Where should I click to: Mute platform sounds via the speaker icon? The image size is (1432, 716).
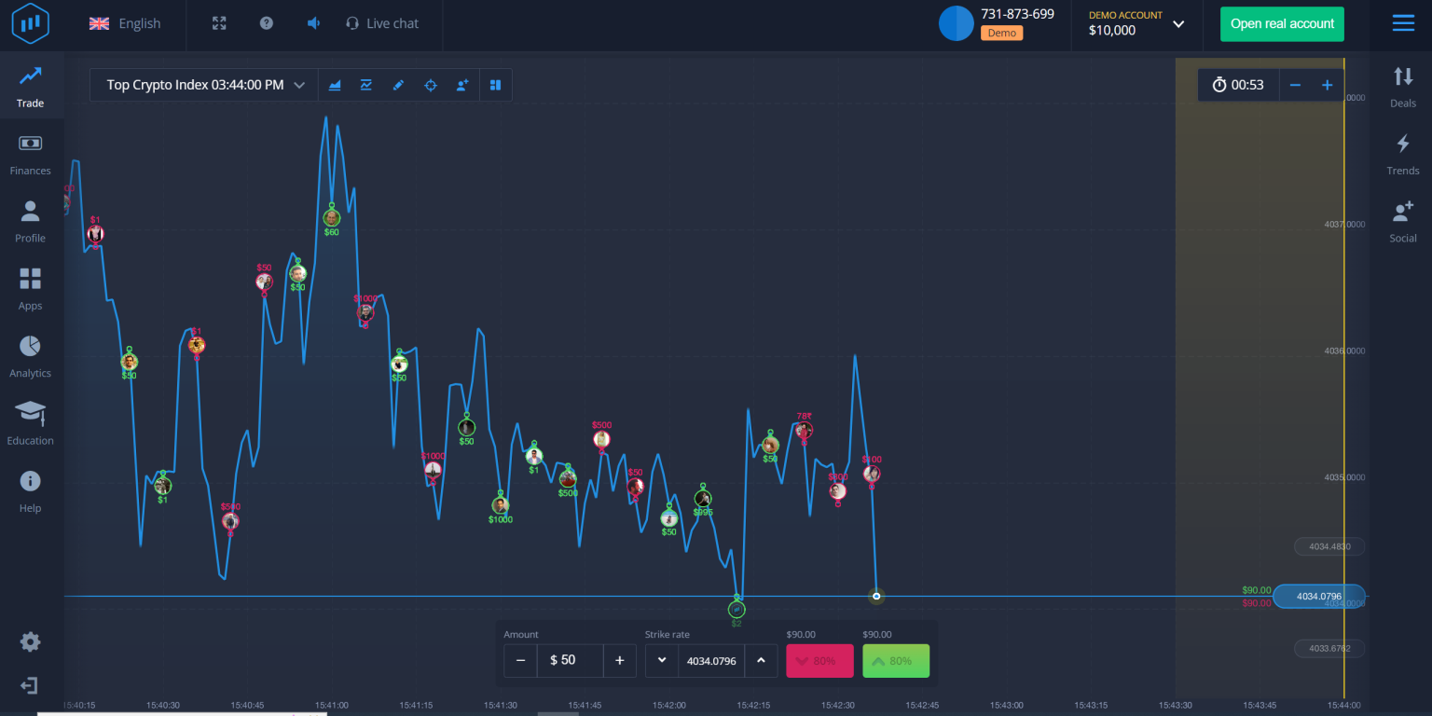(x=312, y=22)
